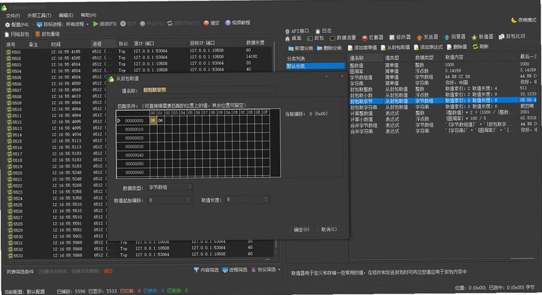This screenshot has width=542, height=295.
Task: Click the 值名称 column header
Action: (x=365, y=58)
